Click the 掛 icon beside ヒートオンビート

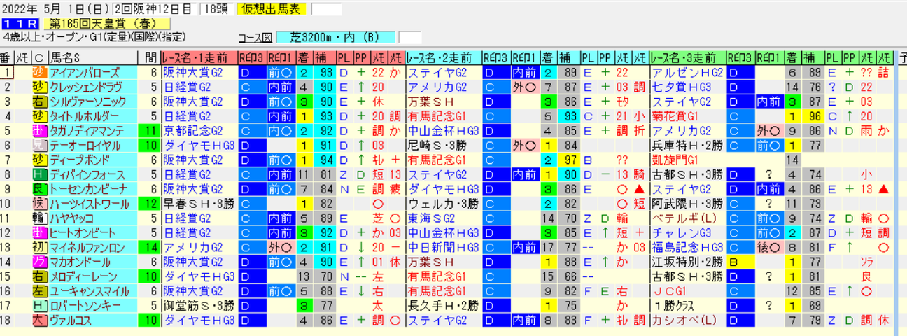pyautogui.click(x=38, y=232)
